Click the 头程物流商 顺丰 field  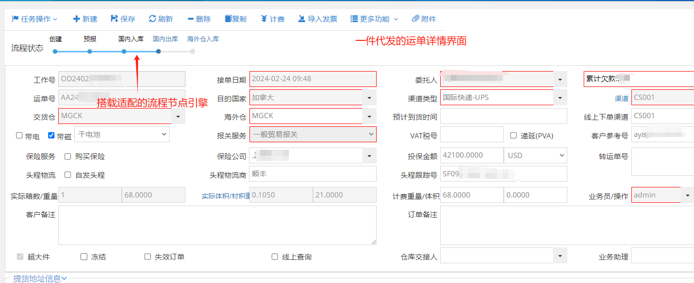[313, 174]
